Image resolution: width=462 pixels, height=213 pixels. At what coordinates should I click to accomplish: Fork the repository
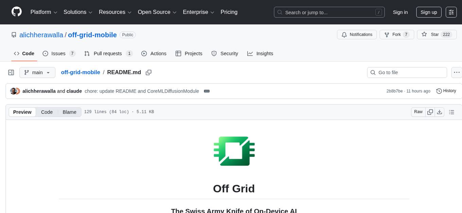point(396,34)
